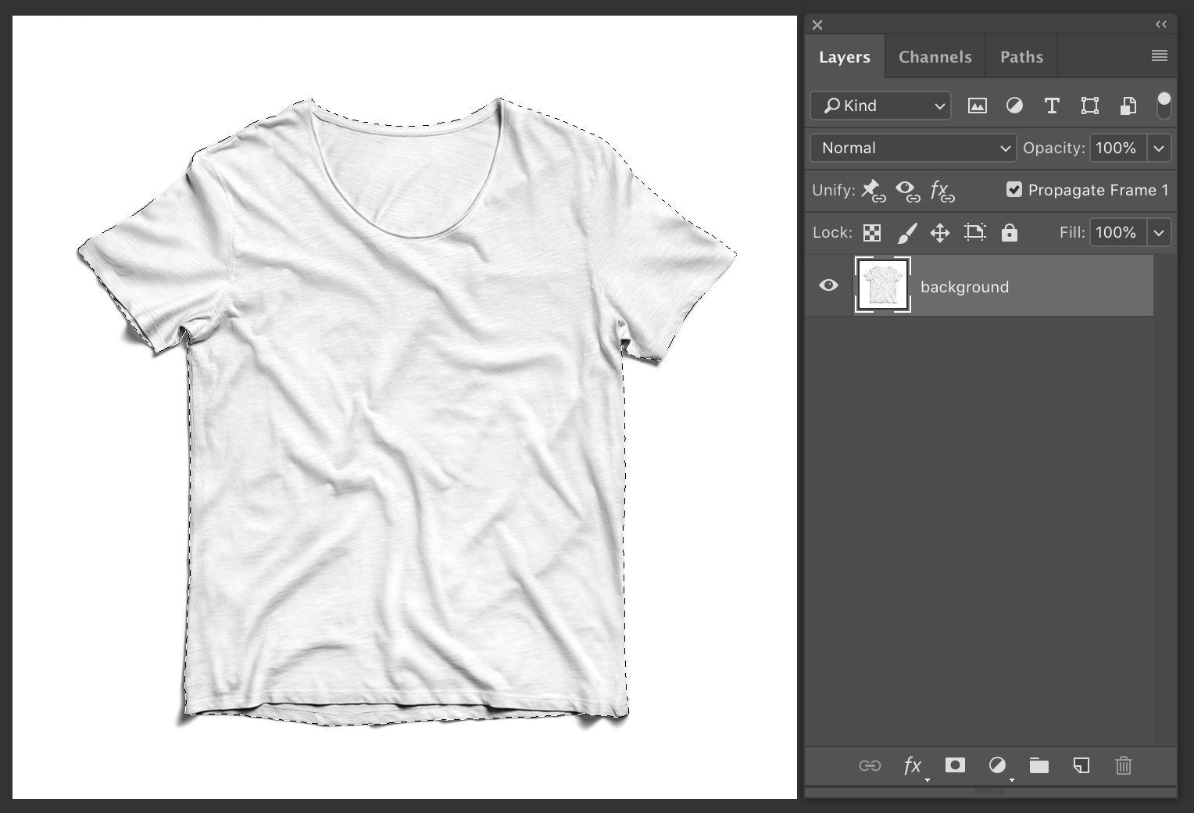The height and width of the screenshot is (813, 1194).
Task: Delete the selected layer via trash icon
Action: tap(1124, 766)
